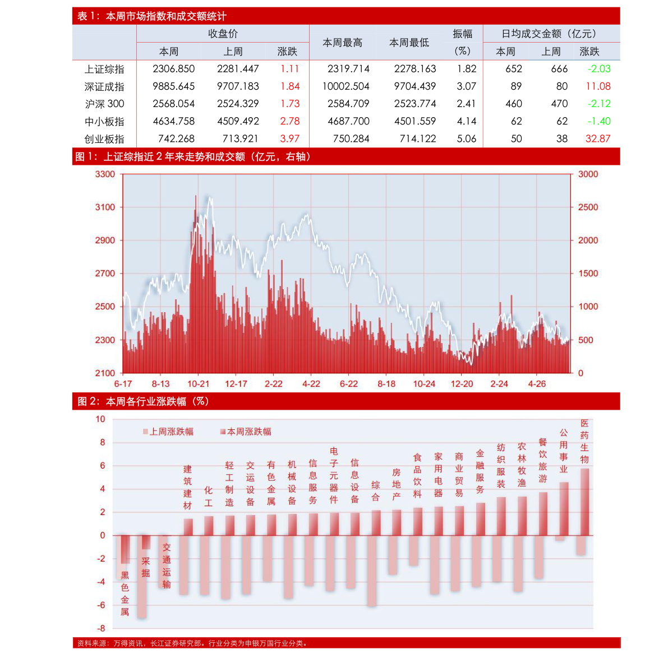Click the 黑色金属 industry label
668x658 pixels.
pyautogui.click(x=125, y=594)
